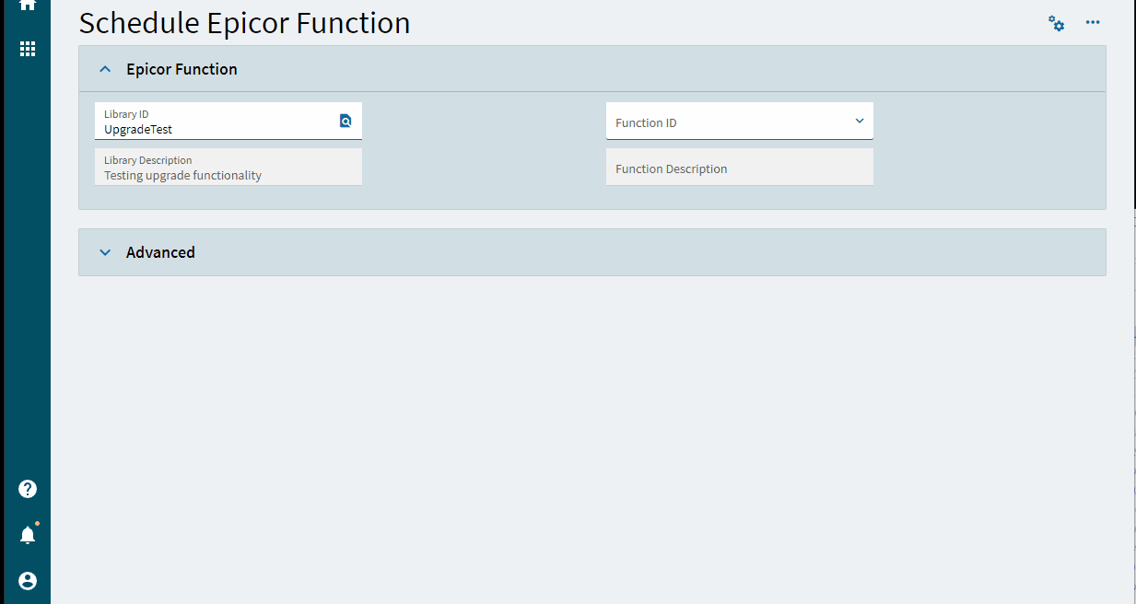This screenshot has height=604, width=1136.
Task: Open Function ID dropdown arrow
Action: click(860, 121)
